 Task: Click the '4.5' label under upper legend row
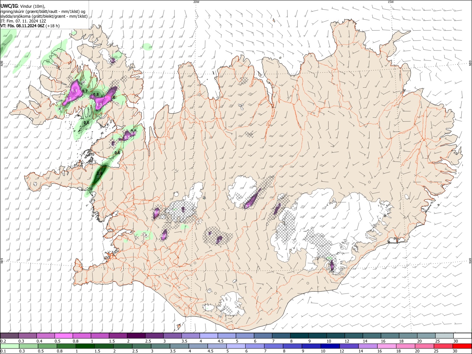pos(221,341)
